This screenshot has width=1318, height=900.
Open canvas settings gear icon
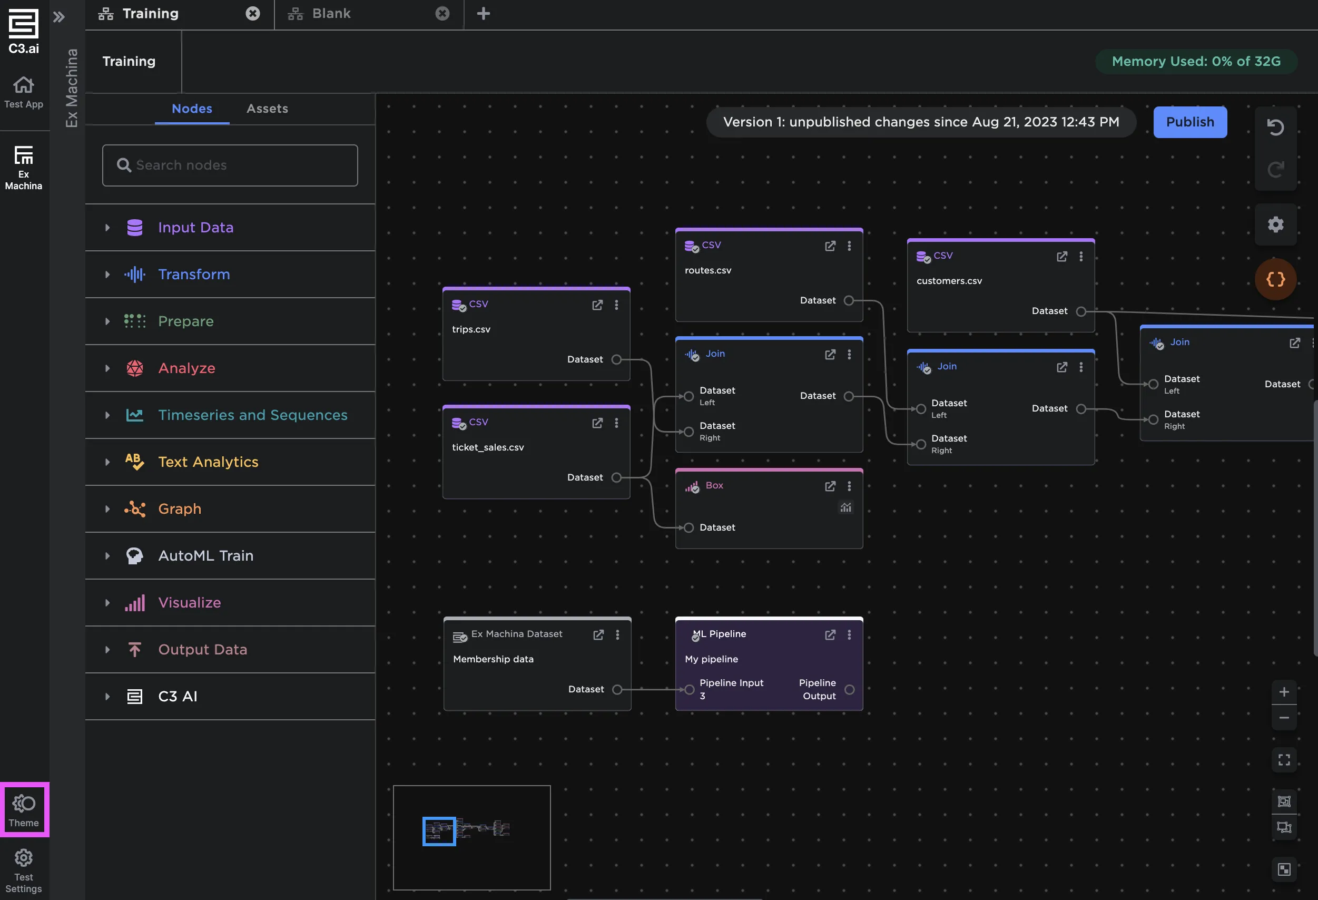[1275, 224]
